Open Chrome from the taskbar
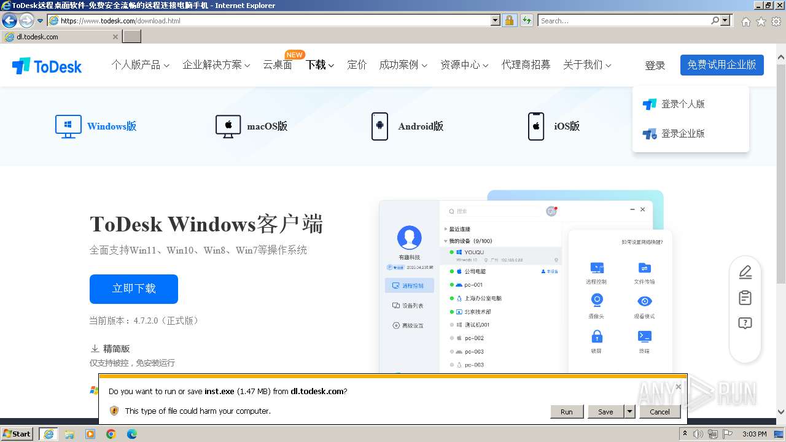This screenshot has height=442, width=786. click(111, 434)
